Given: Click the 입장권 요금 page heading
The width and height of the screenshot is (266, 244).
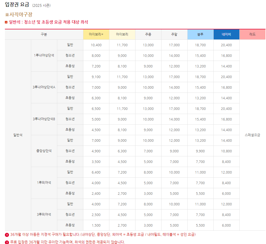Looking at the screenshot, I should tap(17, 4).
